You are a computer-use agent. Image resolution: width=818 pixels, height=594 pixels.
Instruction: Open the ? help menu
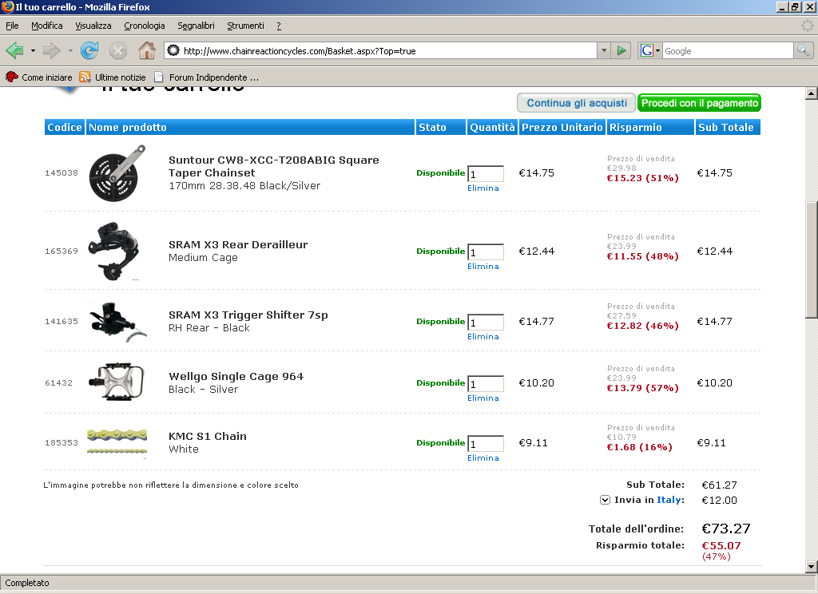coord(279,26)
